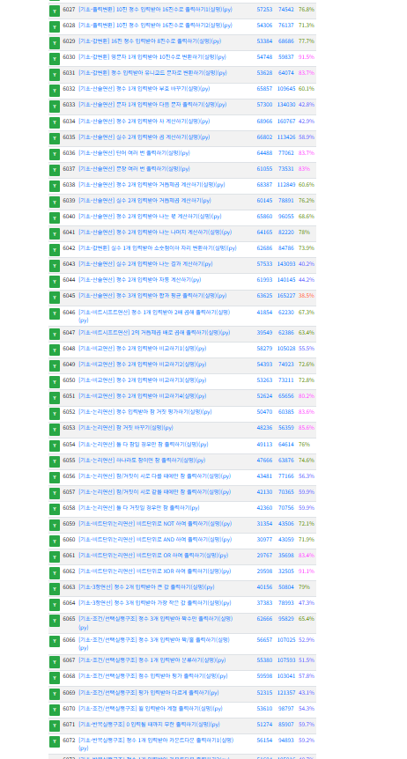
Task: Click green Y badge on row 6038
Action: [55, 186]
